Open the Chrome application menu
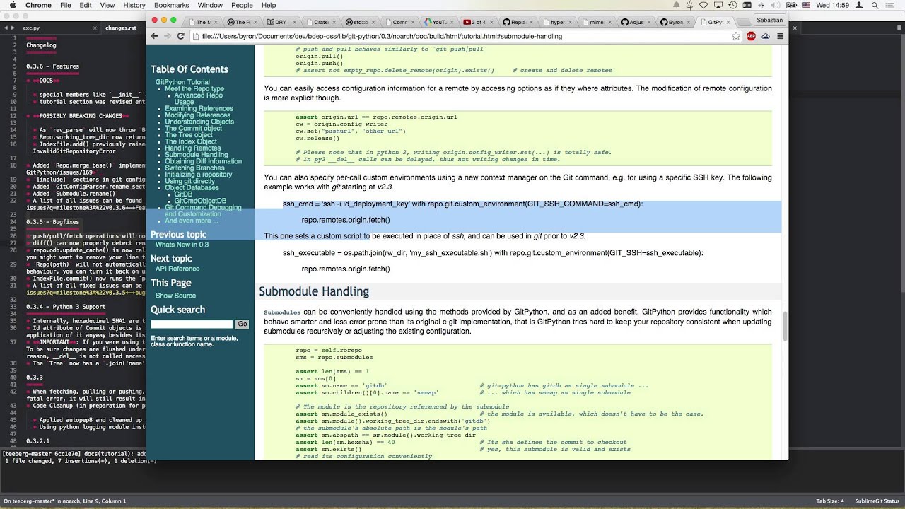The height and width of the screenshot is (509, 905). pos(38,5)
